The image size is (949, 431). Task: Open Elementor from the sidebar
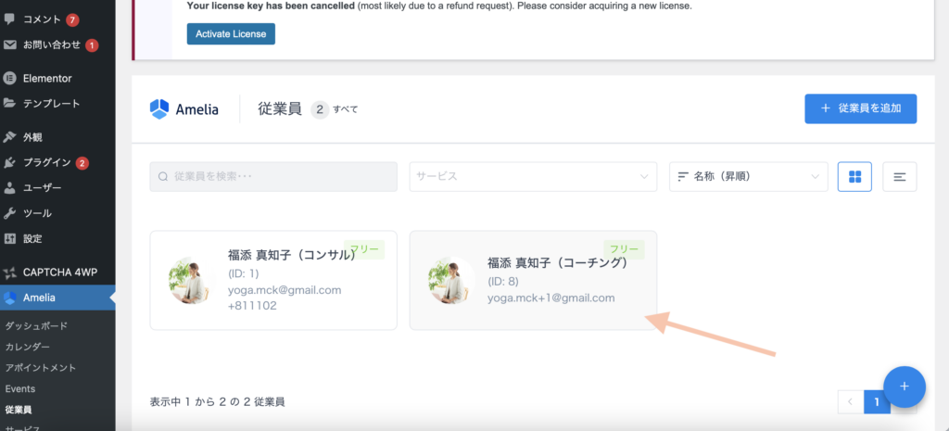coord(46,79)
